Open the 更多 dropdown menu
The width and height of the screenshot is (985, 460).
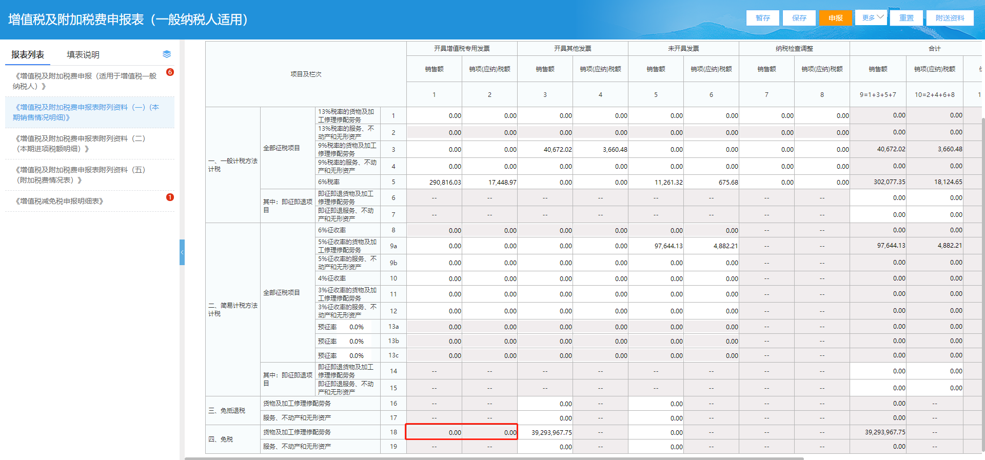pyautogui.click(x=871, y=17)
